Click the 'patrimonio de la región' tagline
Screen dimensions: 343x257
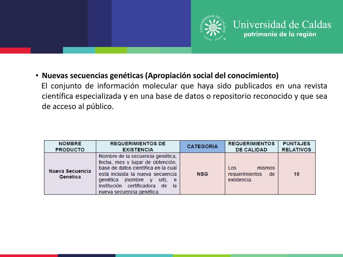[x=280, y=34]
